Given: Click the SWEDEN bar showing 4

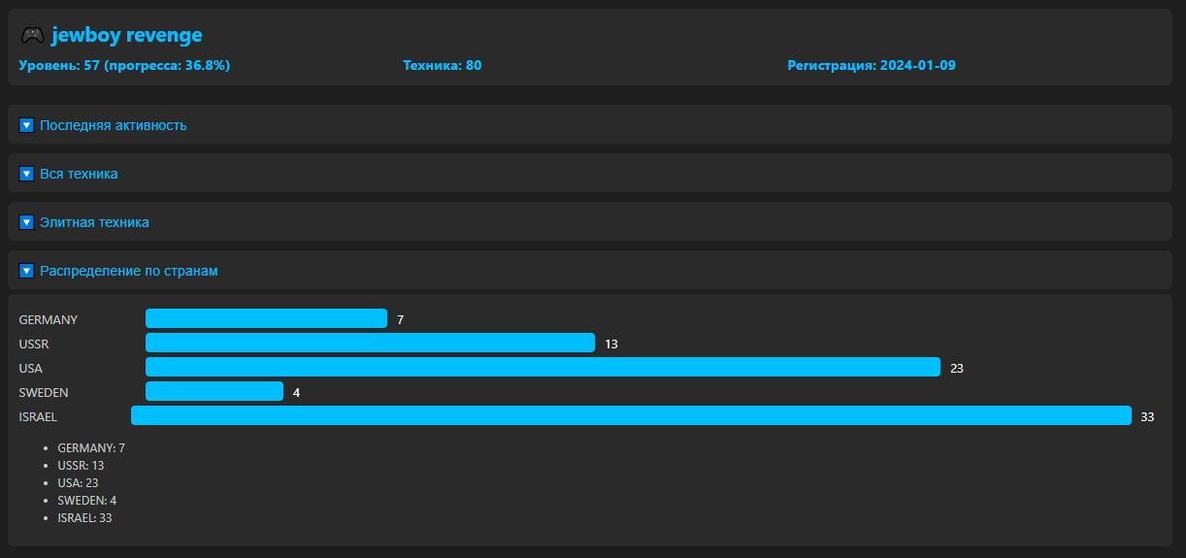Looking at the screenshot, I should click(x=214, y=391).
